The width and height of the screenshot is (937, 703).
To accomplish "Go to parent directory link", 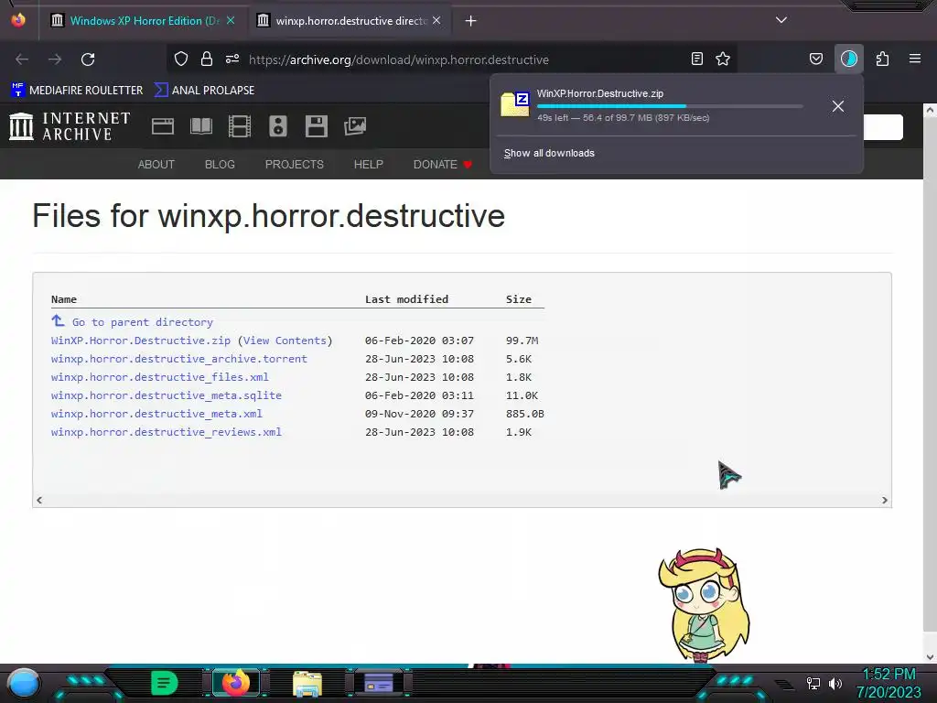I will pyautogui.click(x=142, y=322).
